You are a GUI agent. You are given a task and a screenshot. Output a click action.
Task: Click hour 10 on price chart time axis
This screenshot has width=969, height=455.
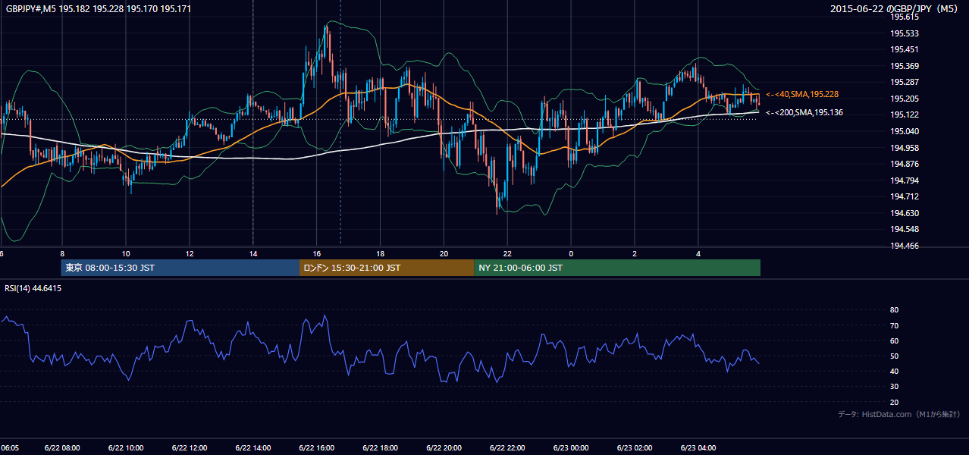coord(125,253)
